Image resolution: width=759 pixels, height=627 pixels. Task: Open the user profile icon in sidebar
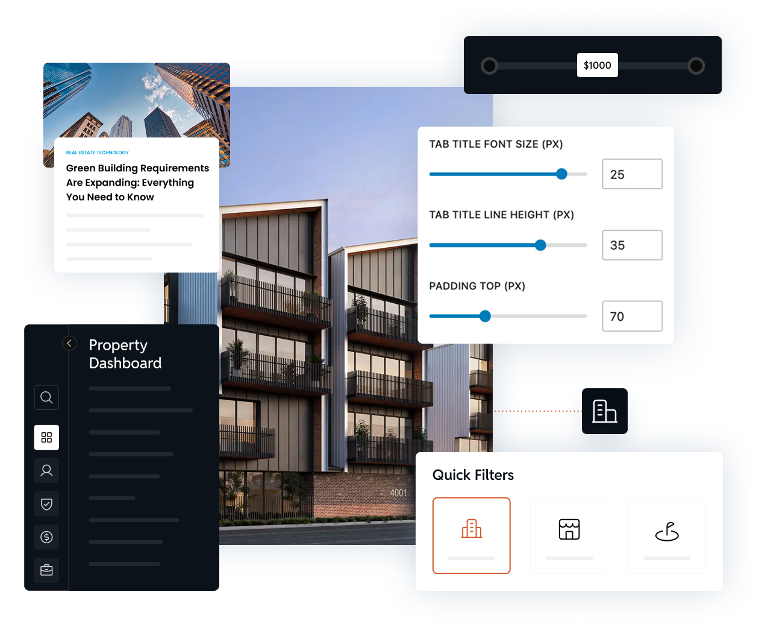click(46, 470)
